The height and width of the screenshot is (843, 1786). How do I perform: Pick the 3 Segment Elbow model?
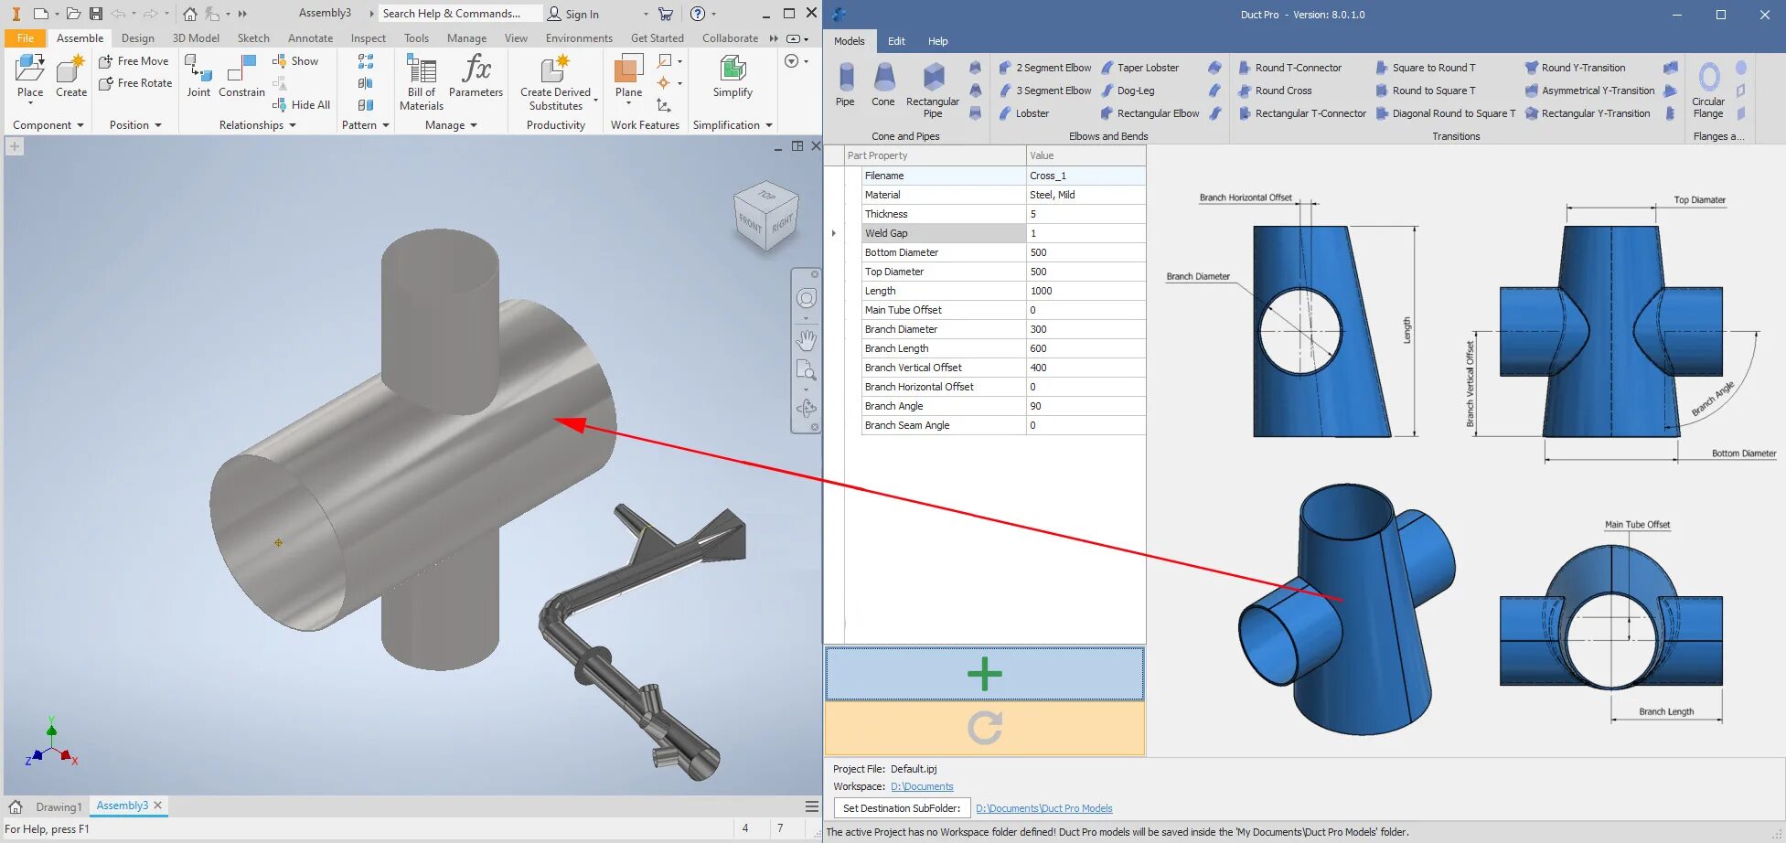click(x=1044, y=91)
